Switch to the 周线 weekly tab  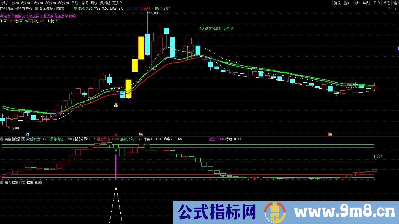[x=84, y=3]
